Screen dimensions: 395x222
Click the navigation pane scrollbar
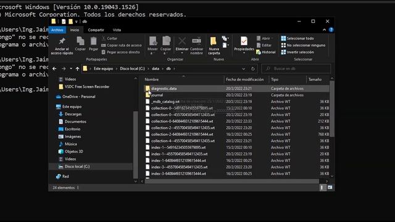pyautogui.click(x=136, y=145)
